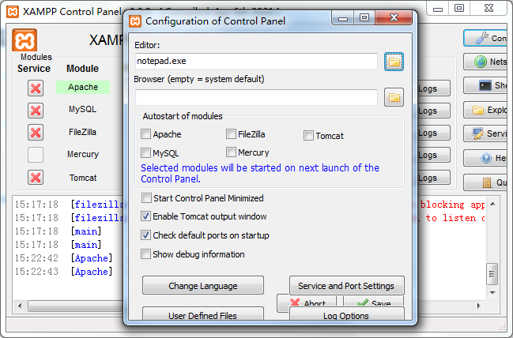
Task: Enable Apache autostart checkbox
Action: 146,134
